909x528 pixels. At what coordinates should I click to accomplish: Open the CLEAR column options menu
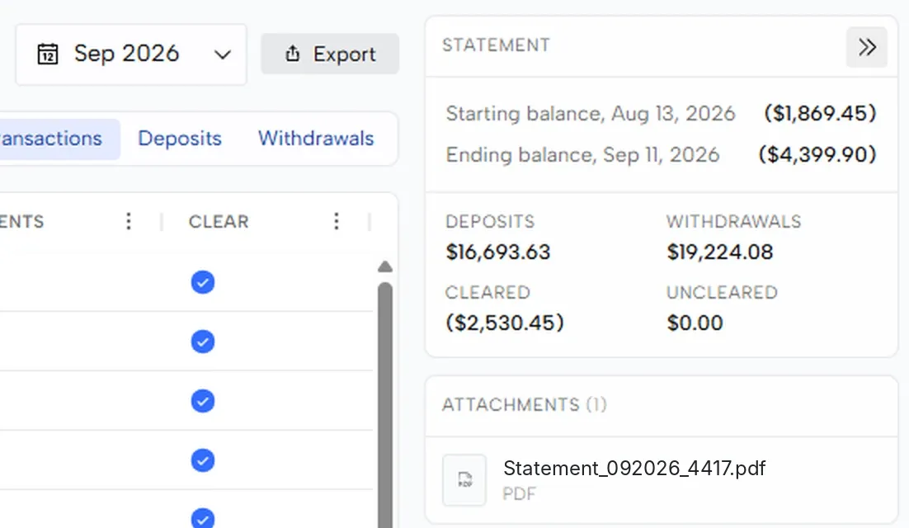click(x=337, y=221)
